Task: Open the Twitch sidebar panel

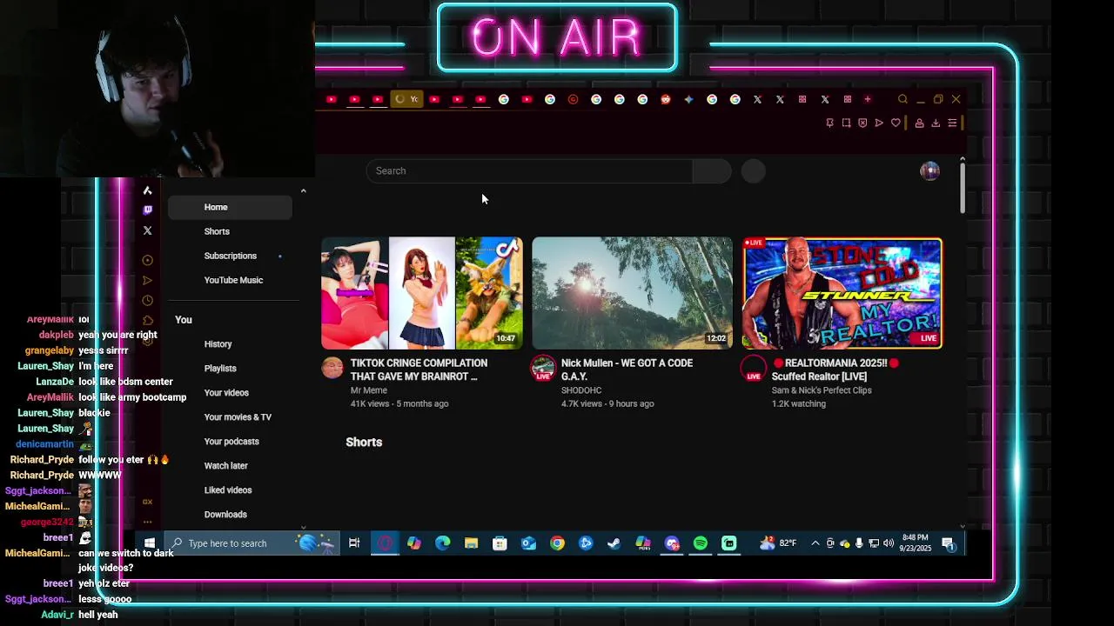Action: pyautogui.click(x=147, y=210)
